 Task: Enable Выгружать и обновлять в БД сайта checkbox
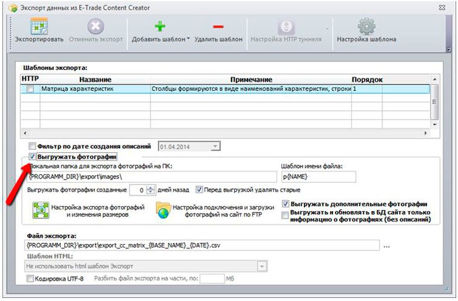[x=285, y=216]
